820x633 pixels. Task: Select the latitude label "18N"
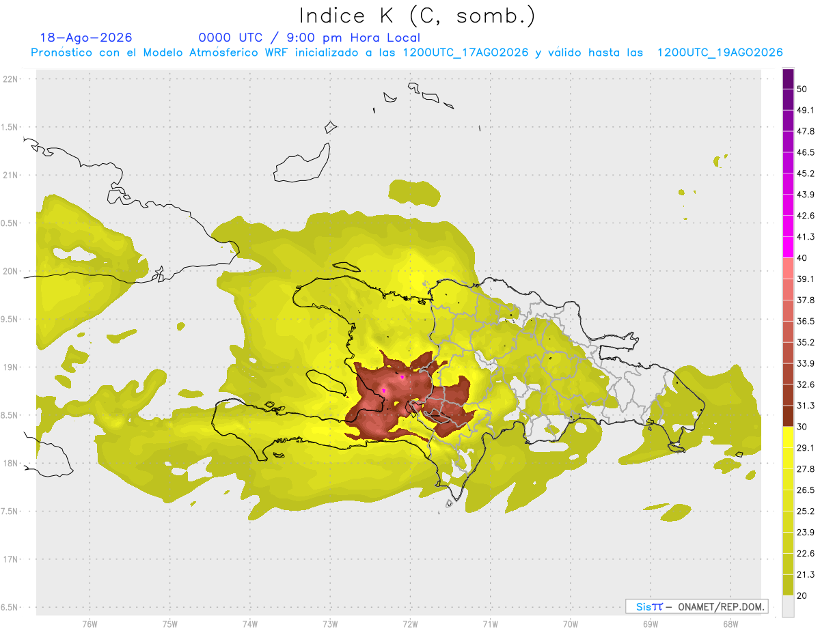click(x=10, y=464)
